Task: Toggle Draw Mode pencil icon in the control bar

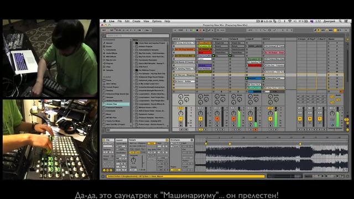Action: click(315, 30)
